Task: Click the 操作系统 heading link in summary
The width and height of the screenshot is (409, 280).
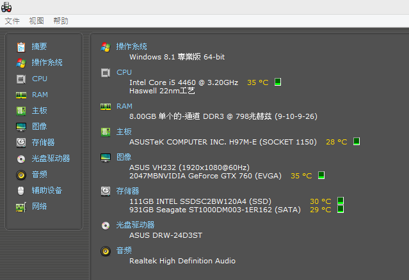Action: 131,47
